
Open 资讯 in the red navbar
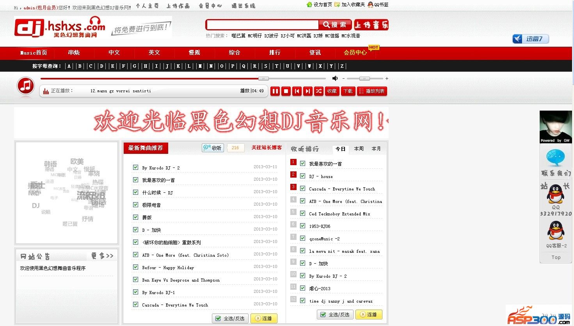[x=315, y=53]
